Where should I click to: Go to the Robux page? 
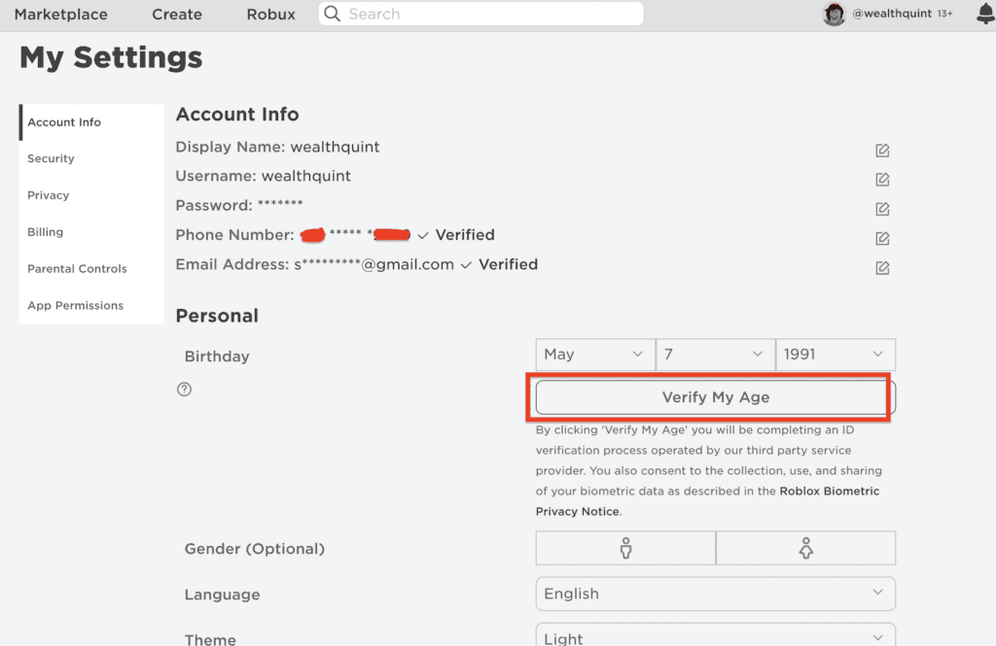click(x=270, y=14)
